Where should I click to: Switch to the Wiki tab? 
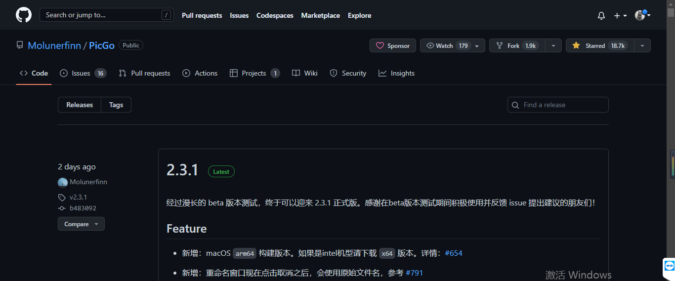pyautogui.click(x=304, y=73)
